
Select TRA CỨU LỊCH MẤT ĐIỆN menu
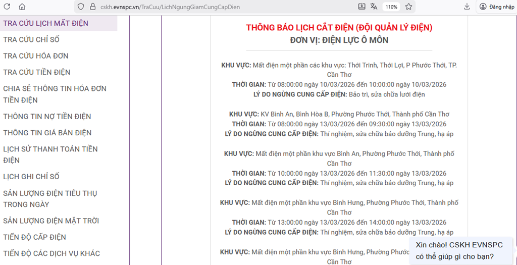[x=45, y=23]
